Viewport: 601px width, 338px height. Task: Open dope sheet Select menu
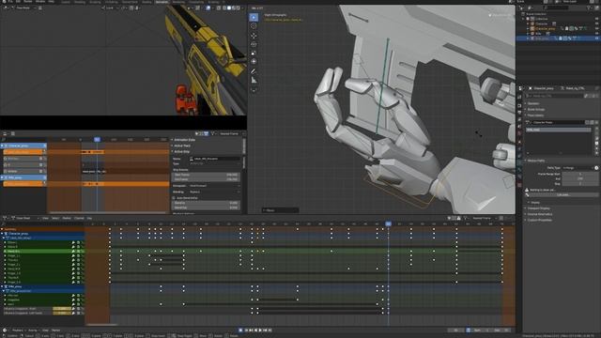[55, 218]
